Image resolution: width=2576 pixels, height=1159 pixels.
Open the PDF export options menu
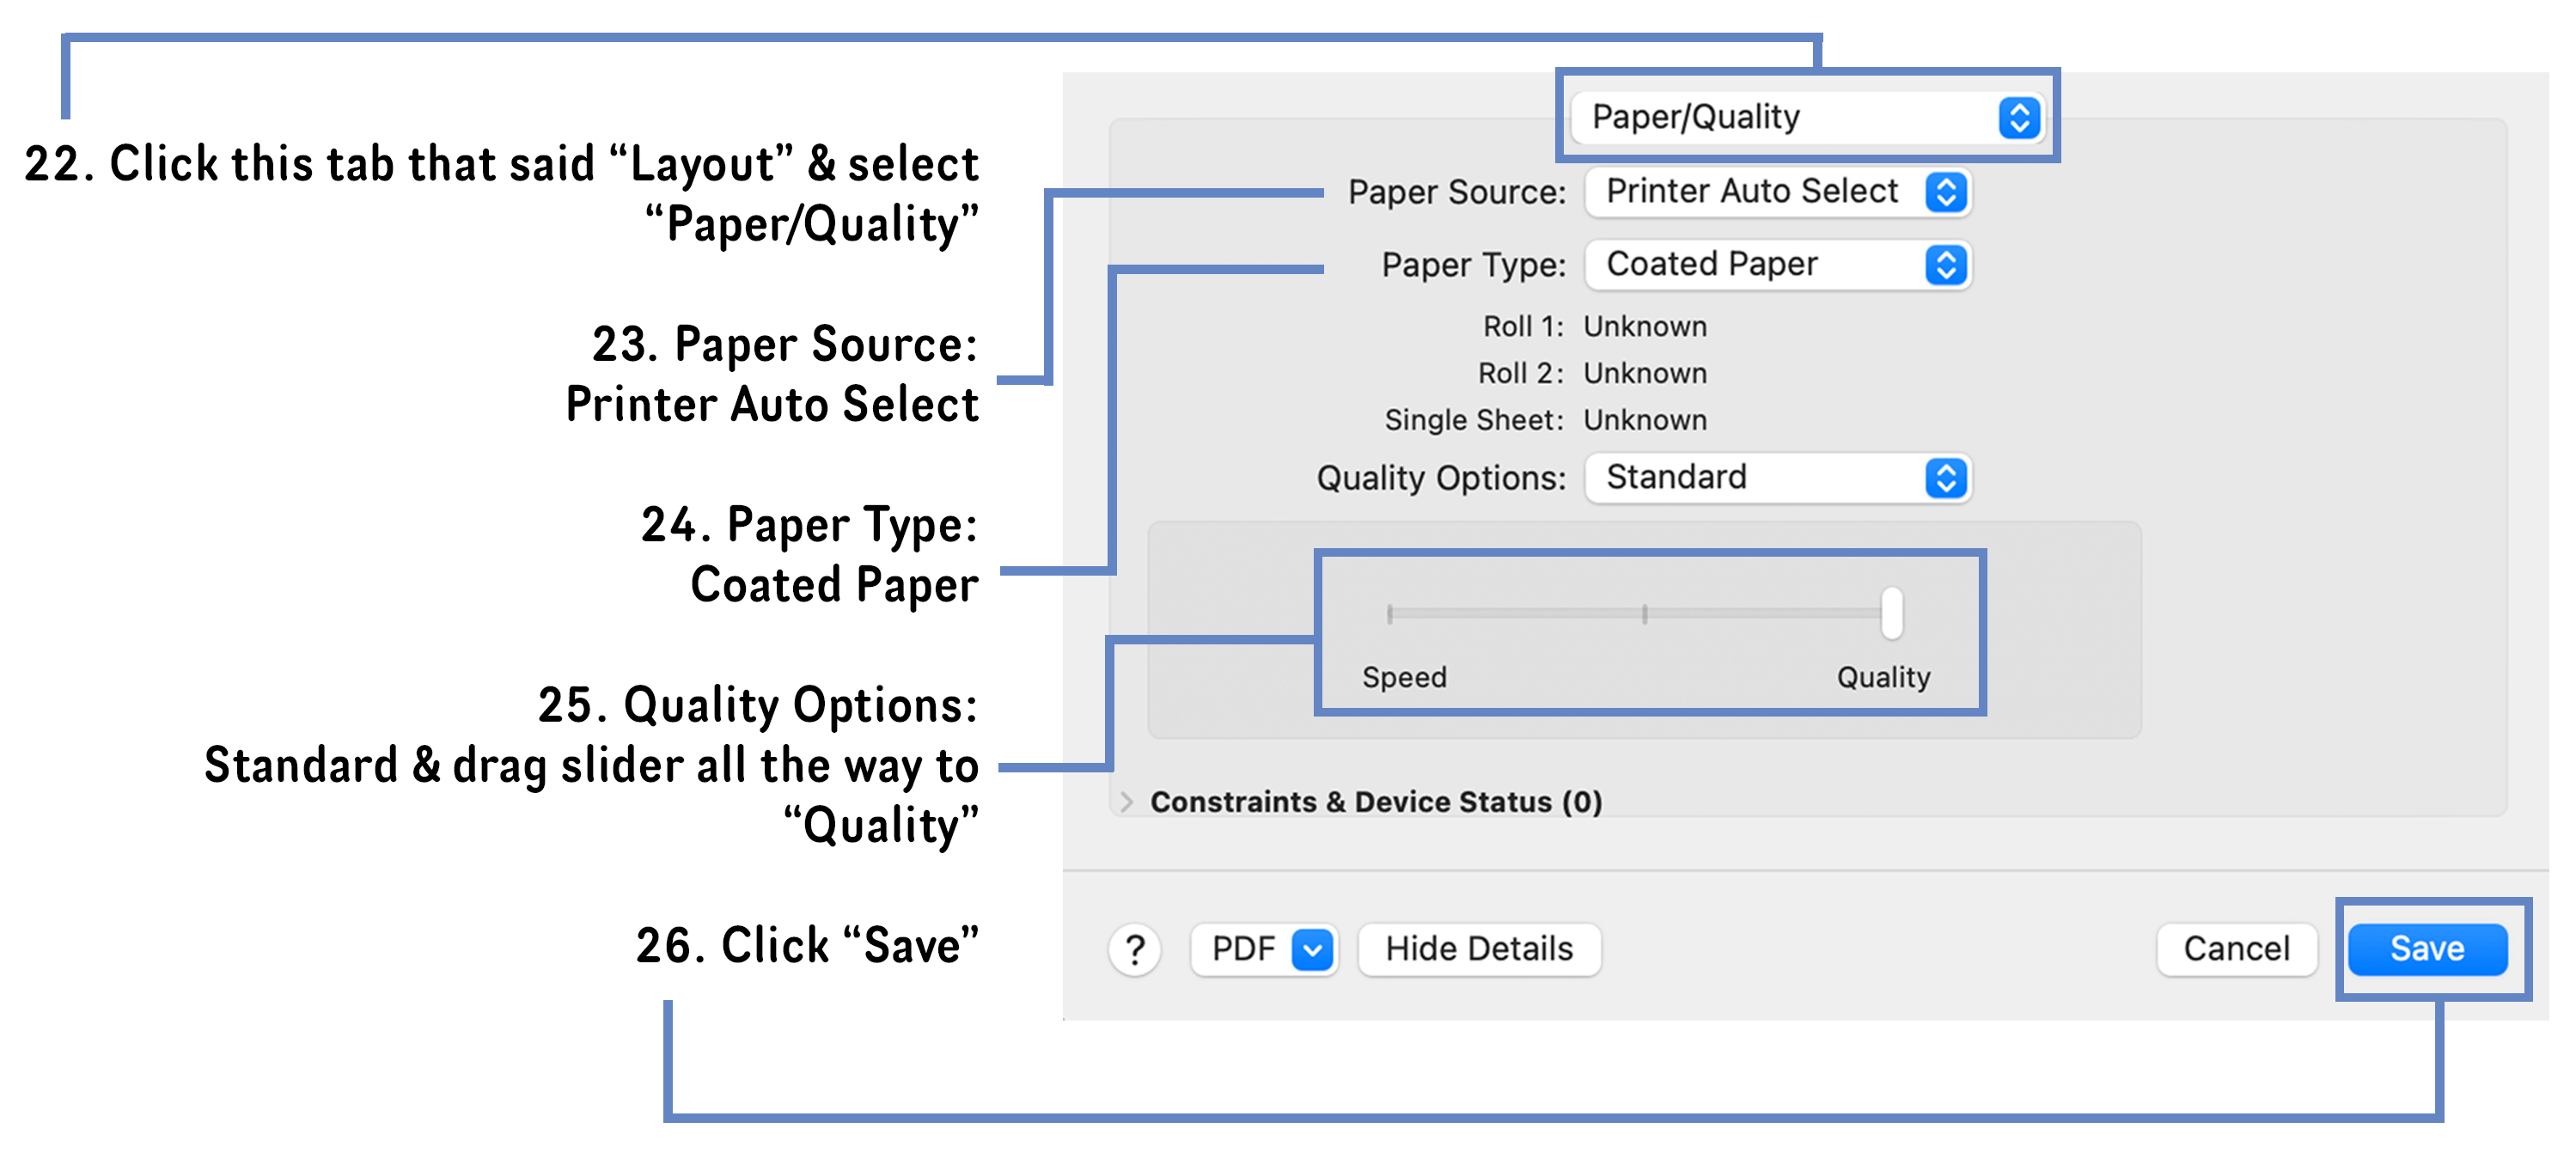pyautogui.click(x=1263, y=949)
